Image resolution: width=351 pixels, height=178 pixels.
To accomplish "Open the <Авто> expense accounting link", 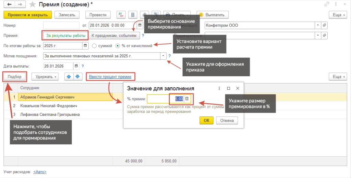I will [x=40, y=172].
